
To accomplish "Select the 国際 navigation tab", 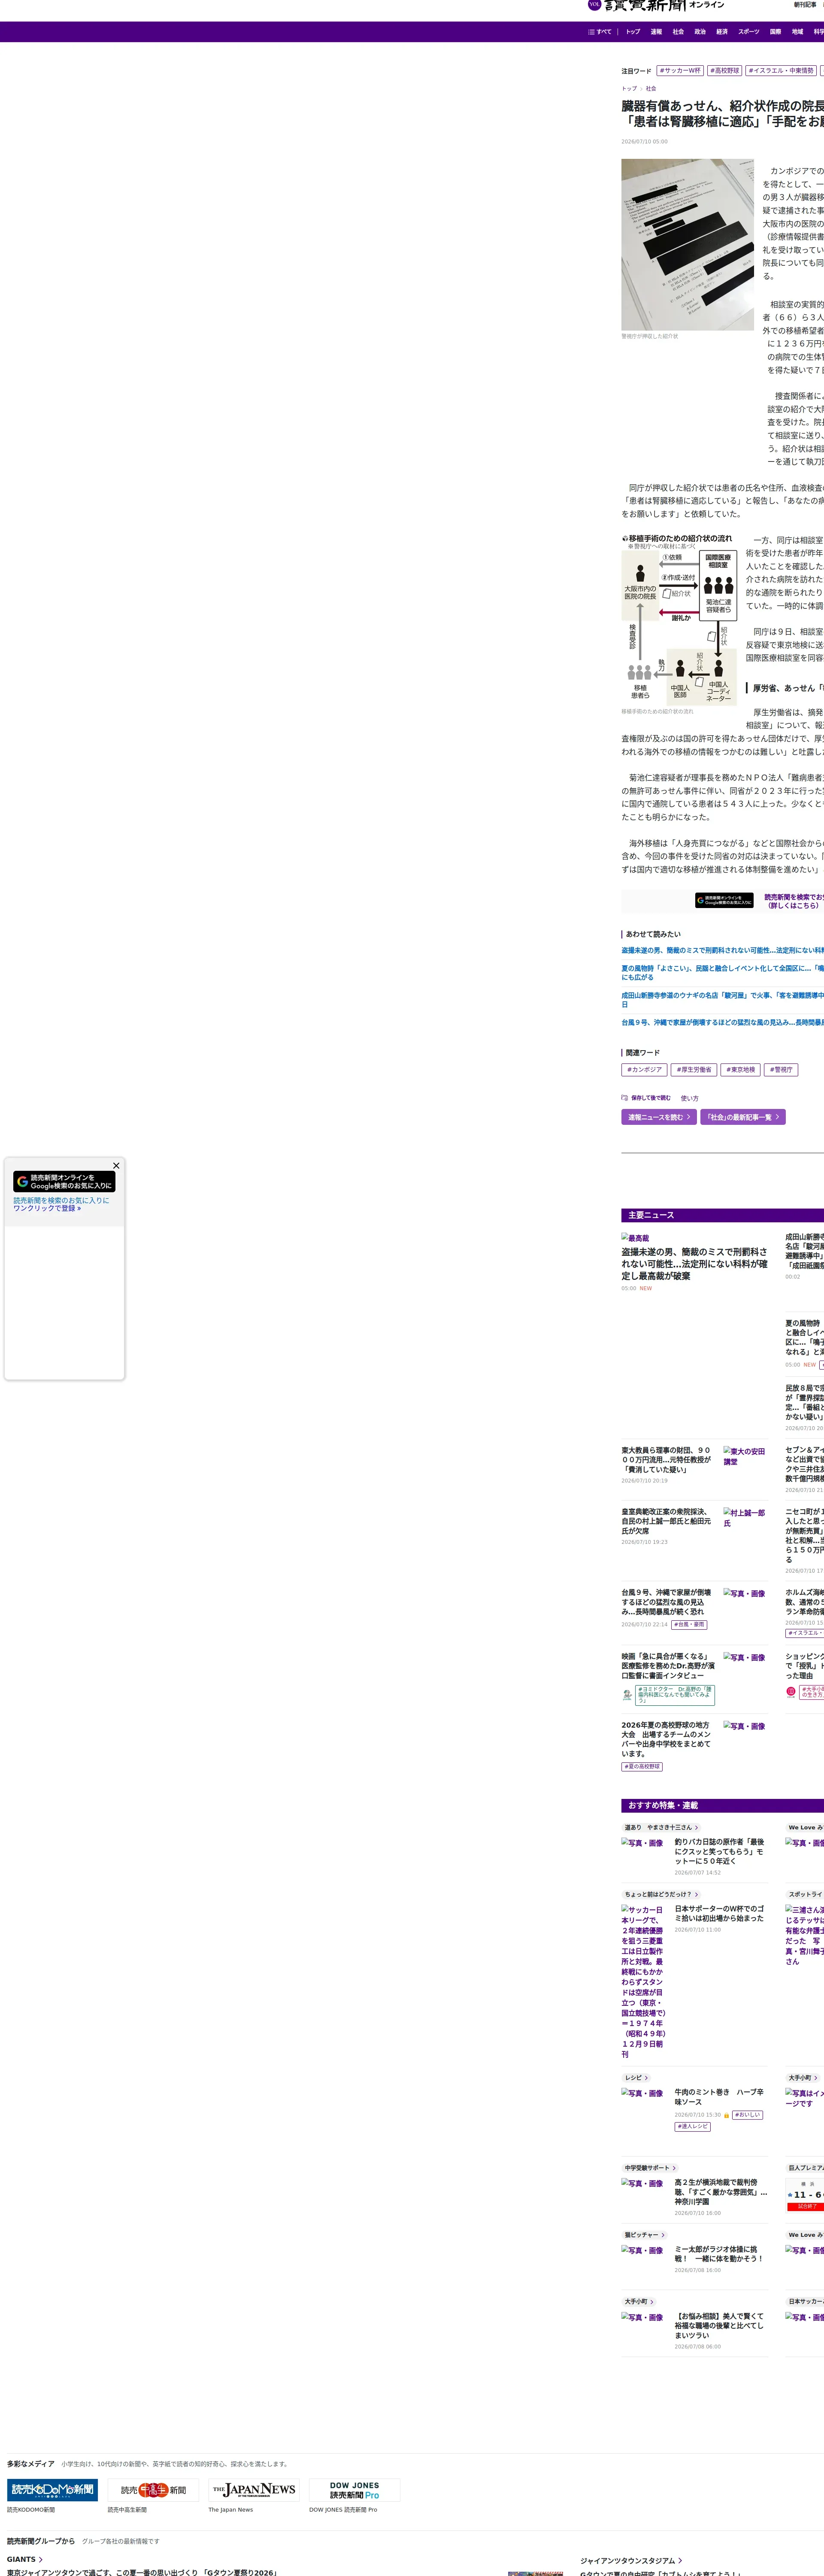I will [775, 32].
